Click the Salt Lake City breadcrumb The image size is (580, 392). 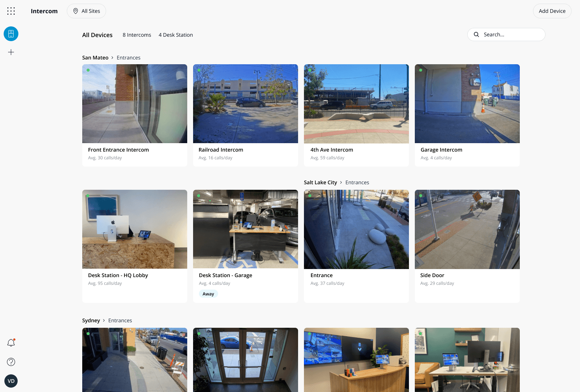pyautogui.click(x=320, y=182)
